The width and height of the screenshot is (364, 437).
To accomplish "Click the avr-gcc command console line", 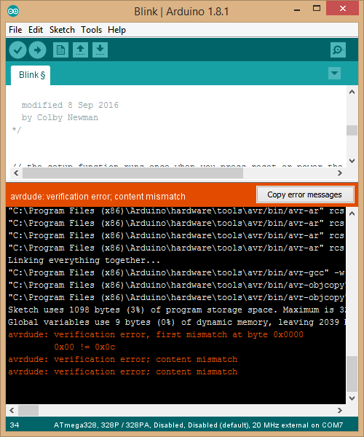I will coord(177,272).
